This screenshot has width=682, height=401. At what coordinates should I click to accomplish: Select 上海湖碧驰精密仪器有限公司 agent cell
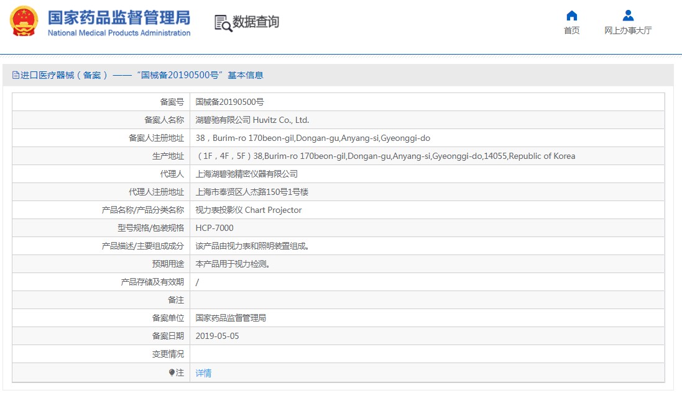pyautogui.click(x=247, y=174)
